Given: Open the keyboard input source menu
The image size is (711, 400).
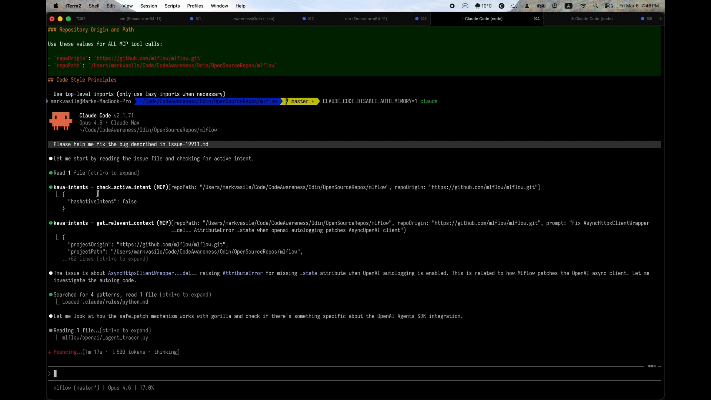Looking at the screenshot, I should (x=569, y=6).
